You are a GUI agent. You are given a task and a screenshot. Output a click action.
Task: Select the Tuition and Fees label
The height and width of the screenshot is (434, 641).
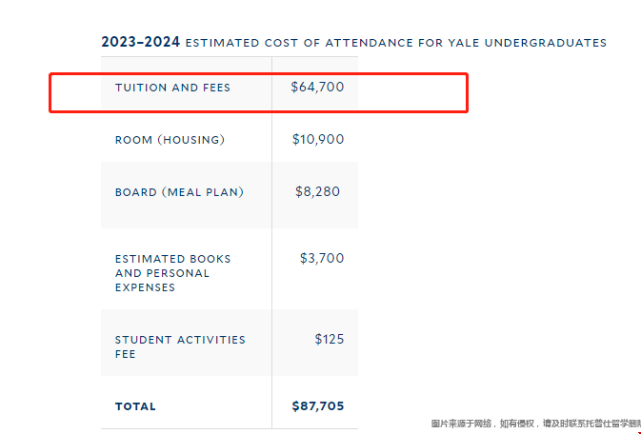click(x=172, y=88)
